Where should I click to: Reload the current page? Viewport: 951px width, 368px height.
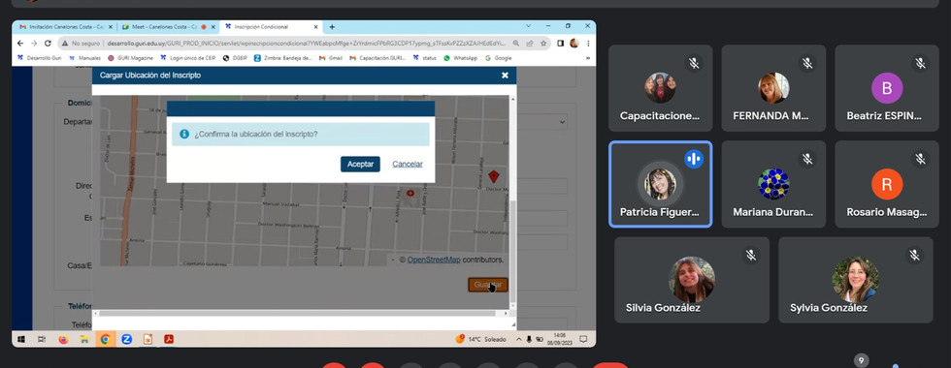tap(48, 43)
